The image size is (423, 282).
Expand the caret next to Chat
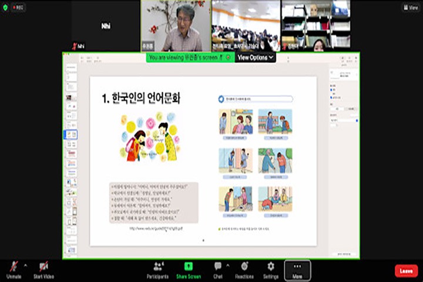227,264
